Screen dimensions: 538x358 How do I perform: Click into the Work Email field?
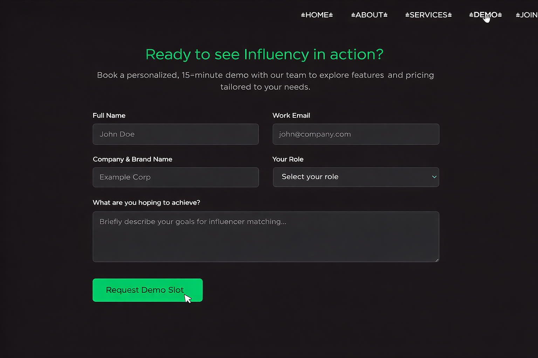[x=356, y=134]
